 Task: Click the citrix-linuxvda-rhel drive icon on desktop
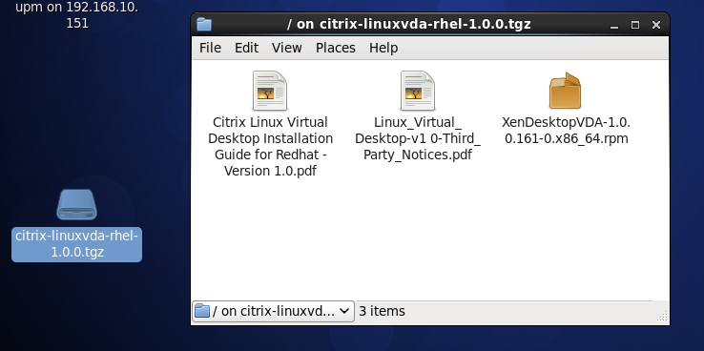[76, 205]
